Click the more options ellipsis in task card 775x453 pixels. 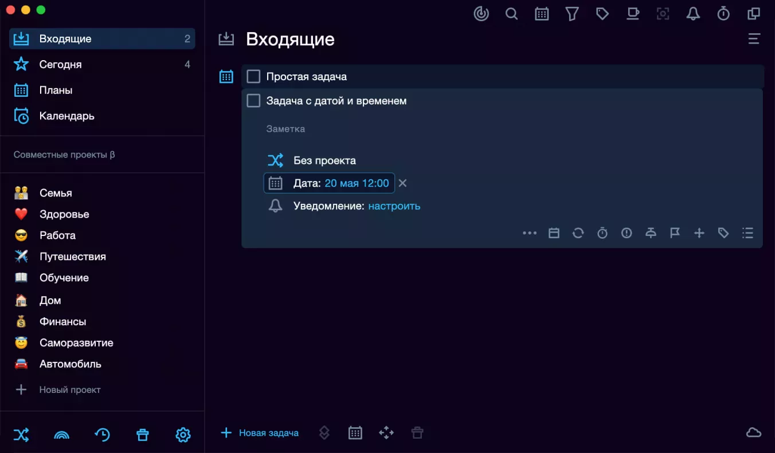pos(530,233)
